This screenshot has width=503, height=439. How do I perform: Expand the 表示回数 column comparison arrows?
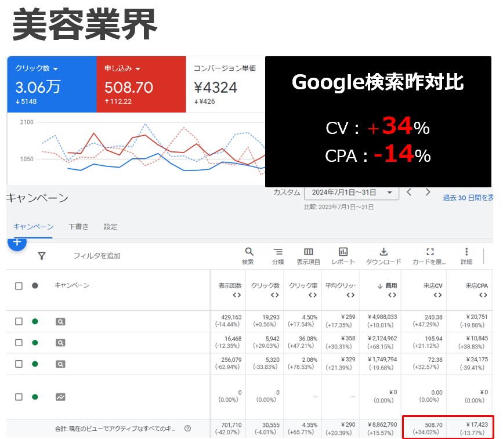coord(237,295)
